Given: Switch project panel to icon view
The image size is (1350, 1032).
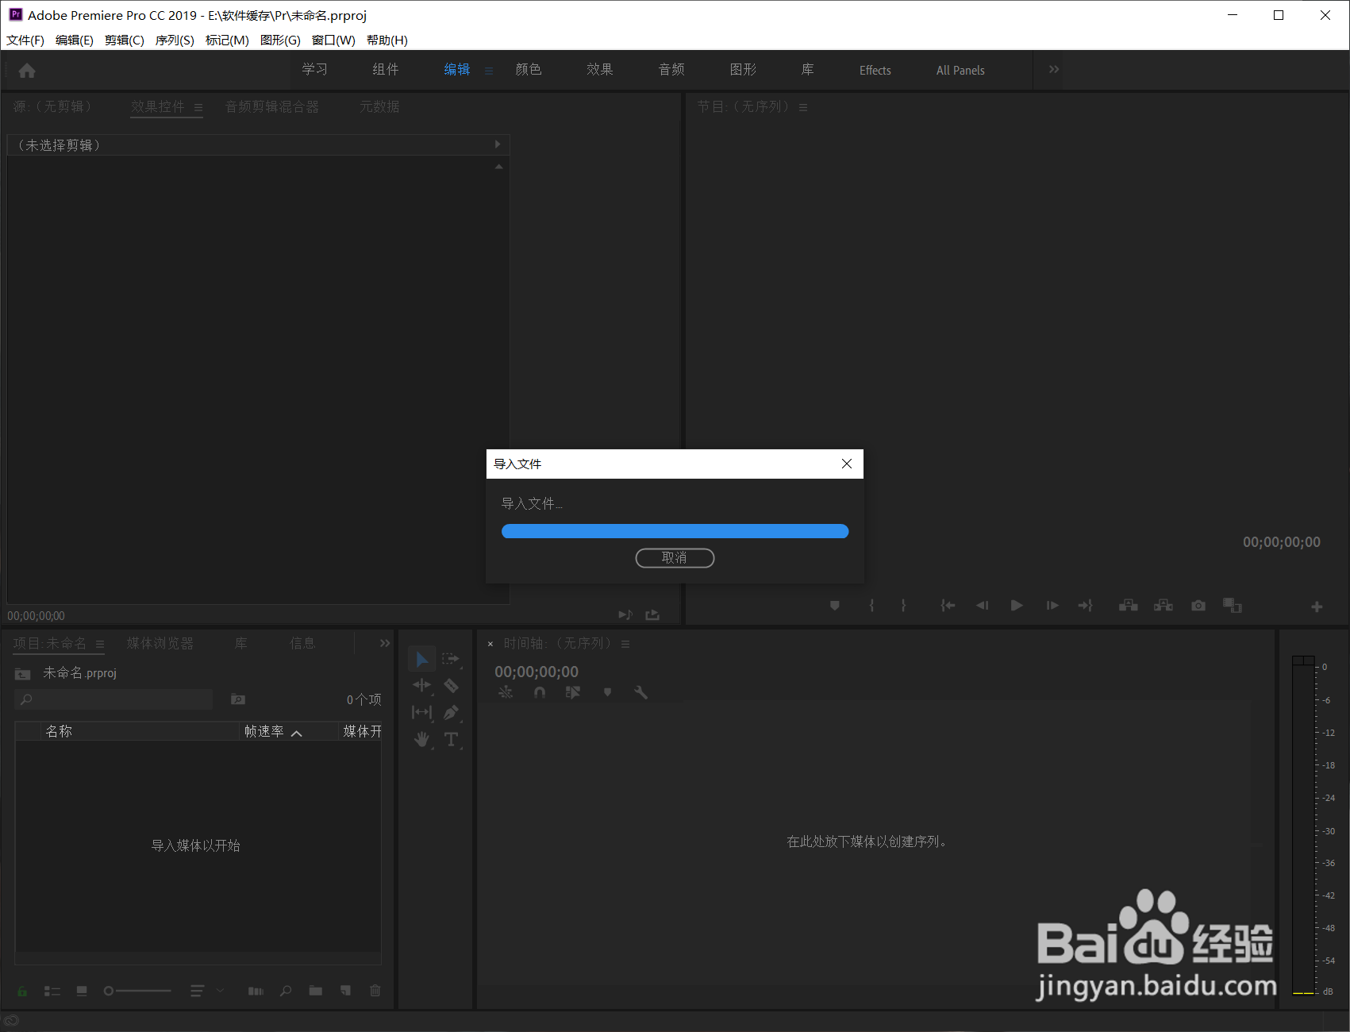Looking at the screenshot, I should 82,991.
